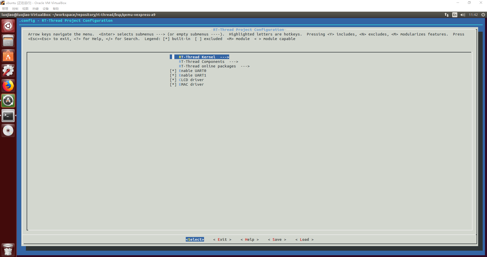Open the sound volume indicator
487x257 pixels.
coord(463,15)
